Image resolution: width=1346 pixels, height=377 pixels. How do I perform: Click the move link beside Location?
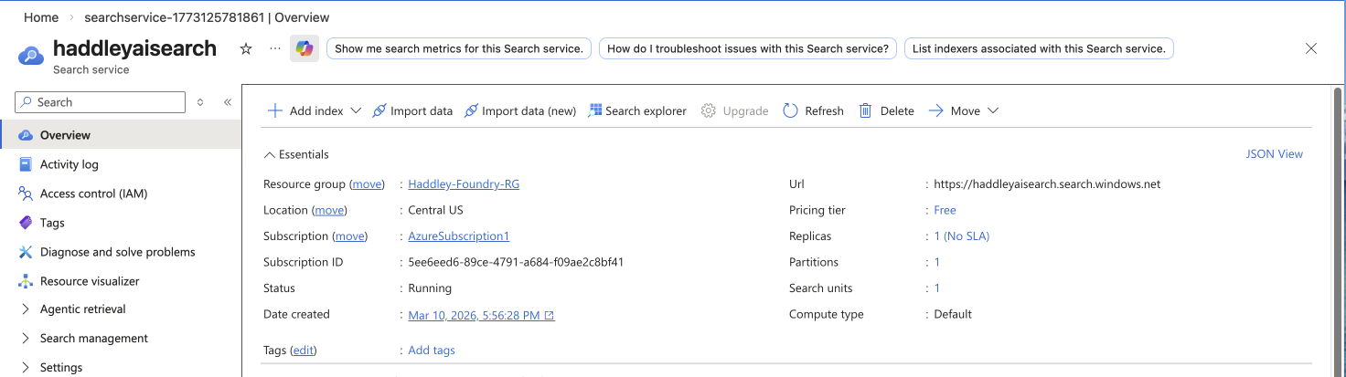pyautogui.click(x=329, y=210)
